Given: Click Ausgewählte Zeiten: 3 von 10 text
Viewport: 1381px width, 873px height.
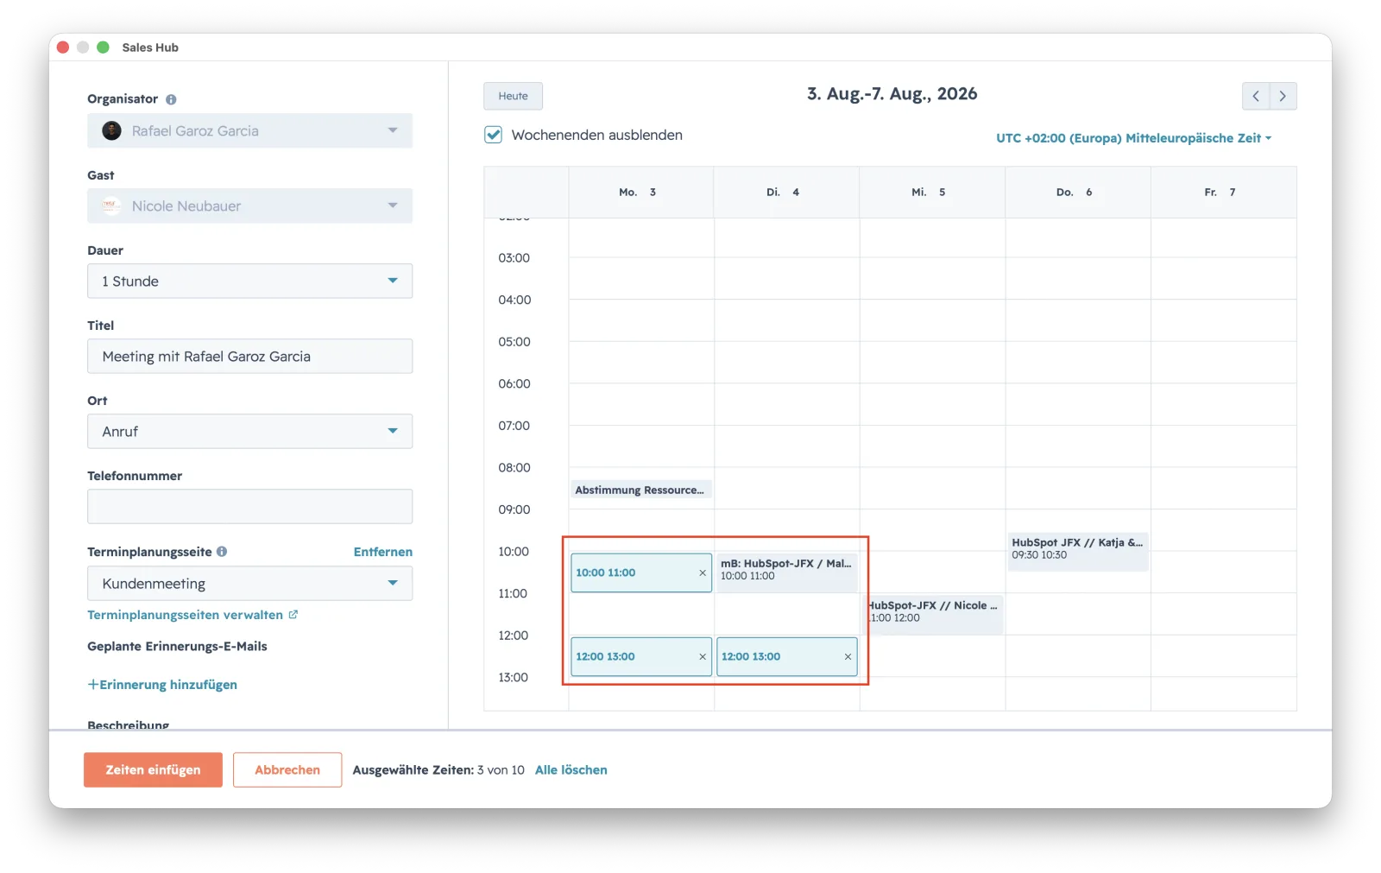Looking at the screenshot, I should coord(438,769).
